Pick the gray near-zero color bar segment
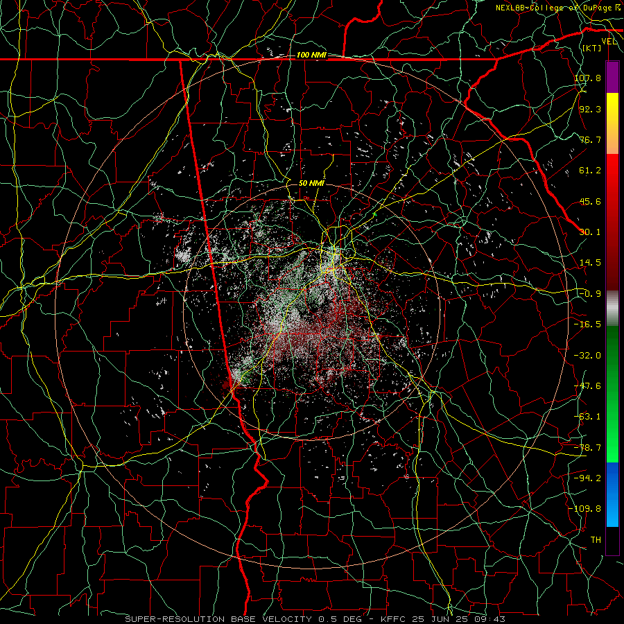624x624 pixels. [612, 309]
